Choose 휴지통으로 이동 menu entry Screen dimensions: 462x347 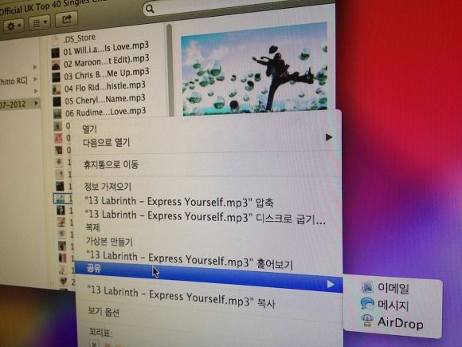point(111,164)
